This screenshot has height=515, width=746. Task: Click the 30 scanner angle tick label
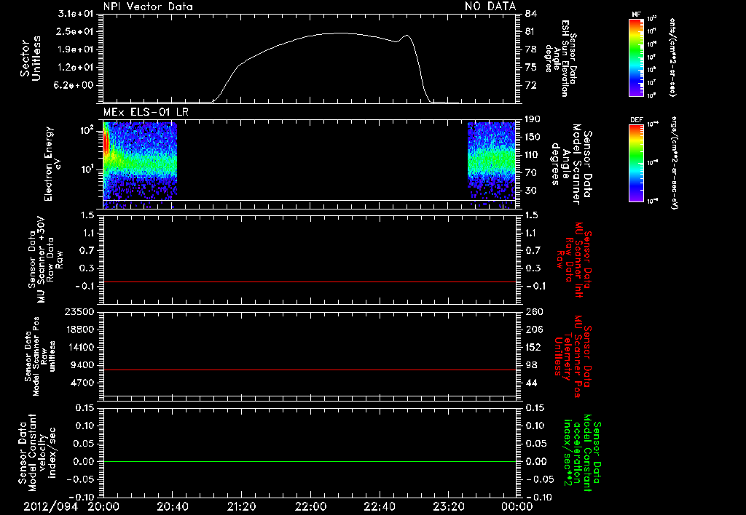(x=530, y=191)
